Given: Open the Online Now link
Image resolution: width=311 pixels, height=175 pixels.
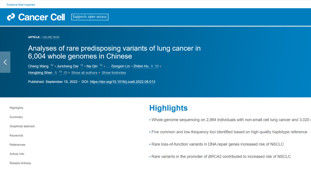Looking at the screenshot, I should (x=51, y=37).
